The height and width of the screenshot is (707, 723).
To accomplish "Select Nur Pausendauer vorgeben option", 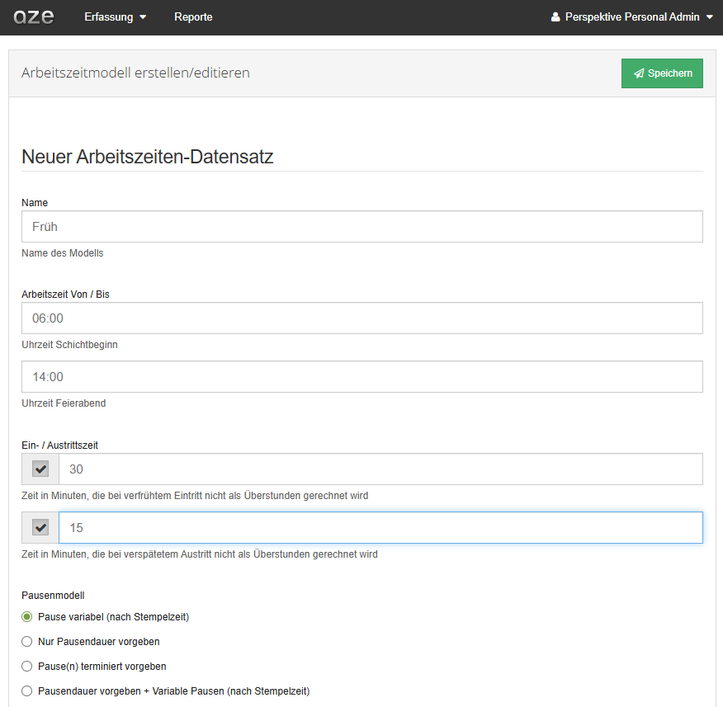I will coord(27,642).
